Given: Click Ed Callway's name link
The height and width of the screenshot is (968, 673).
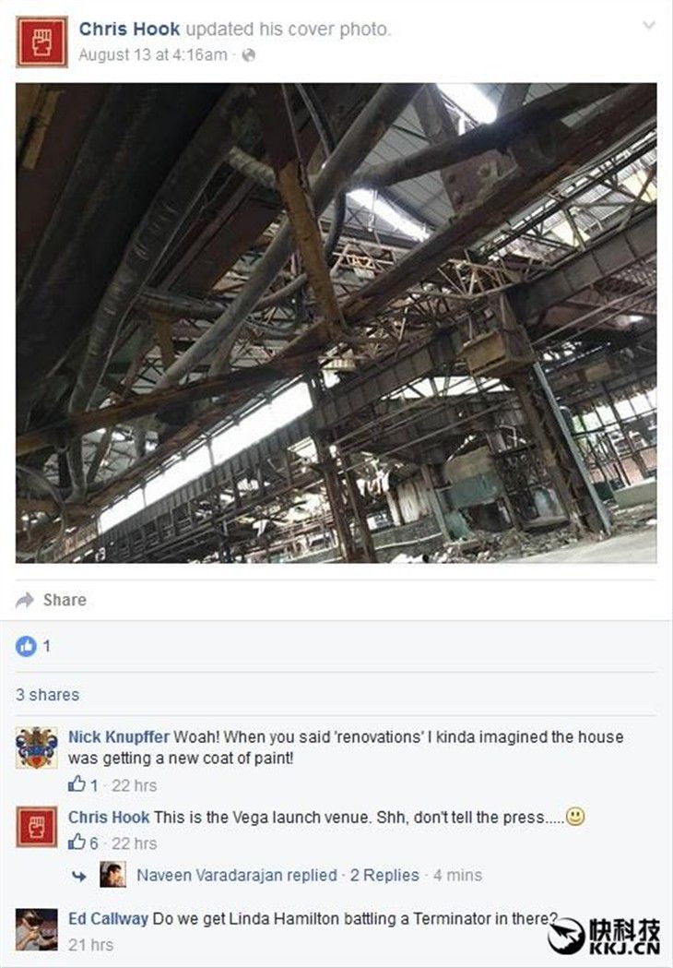Looking at the screenshot, I should click(108, 918).
